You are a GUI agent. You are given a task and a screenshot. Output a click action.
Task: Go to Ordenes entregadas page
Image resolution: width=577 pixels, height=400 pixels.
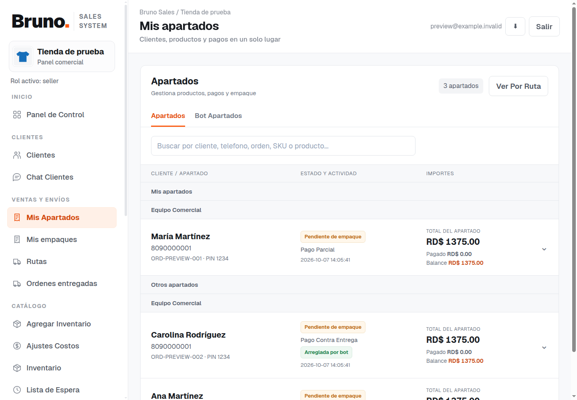coord(62,284)
